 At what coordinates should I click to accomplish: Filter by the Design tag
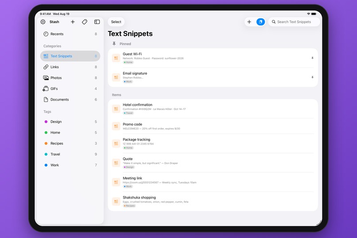[x=70, y=121]
